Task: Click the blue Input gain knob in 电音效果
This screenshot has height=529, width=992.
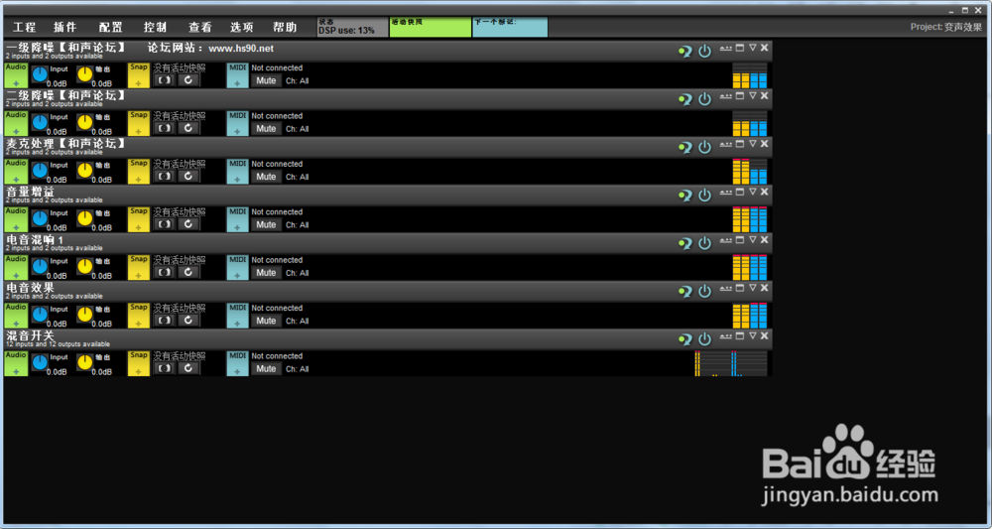Action: [40, 315]
